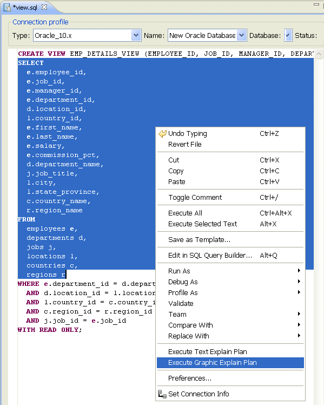Click the e.manager_id line
Viewport: 324px width, 405px height.
tap(54, 90)
